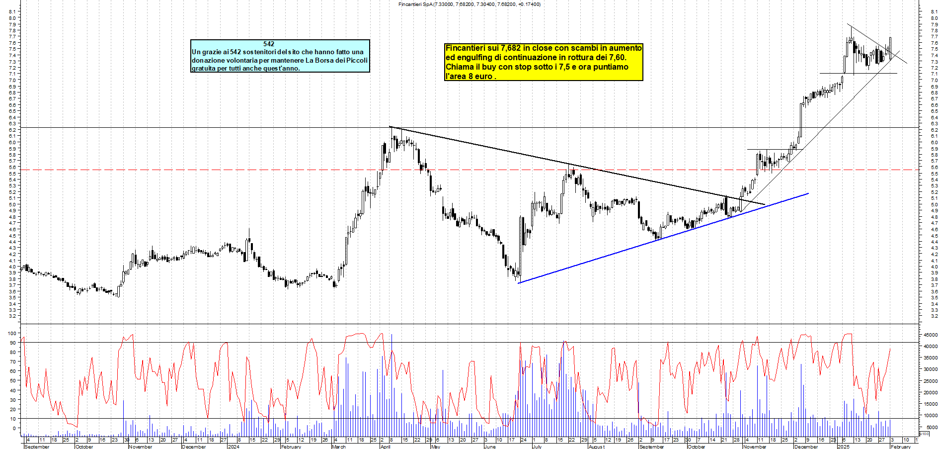Click the "40000" volume axis label
This screenshot has width=939, height=449.
click(931, 347)
